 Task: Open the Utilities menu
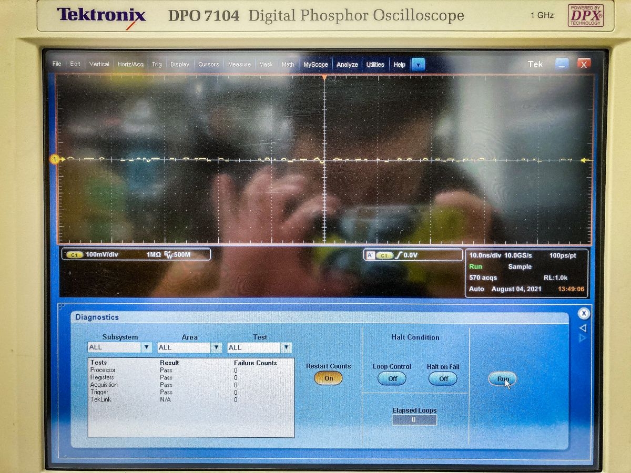375,65
